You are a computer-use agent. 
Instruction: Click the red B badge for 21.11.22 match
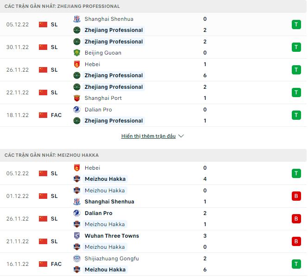coord(295,241)
